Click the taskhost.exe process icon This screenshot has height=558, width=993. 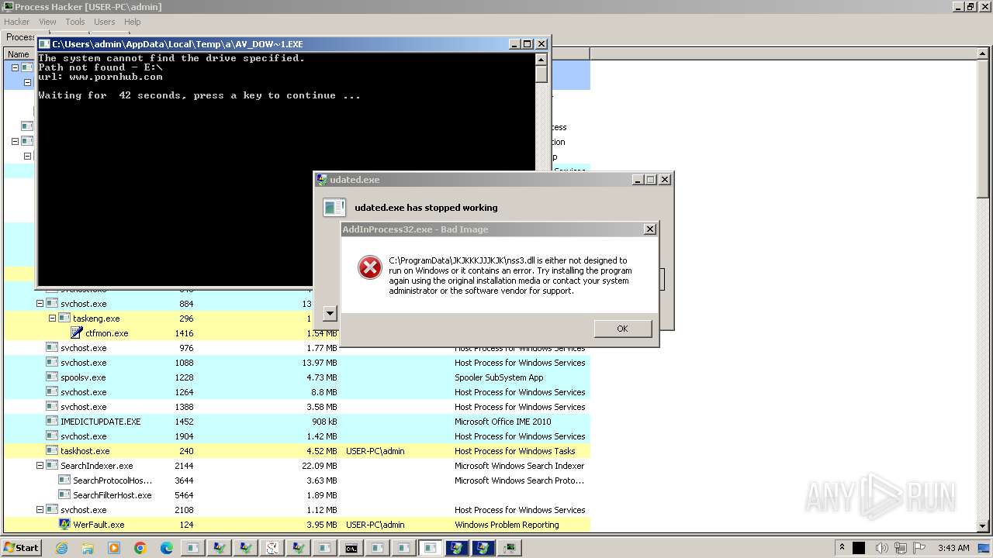[x=52, y=451]
